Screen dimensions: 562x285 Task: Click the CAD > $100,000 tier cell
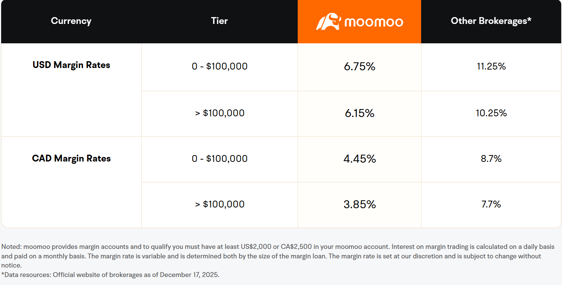pyautogui.click(x=219, y=204)
